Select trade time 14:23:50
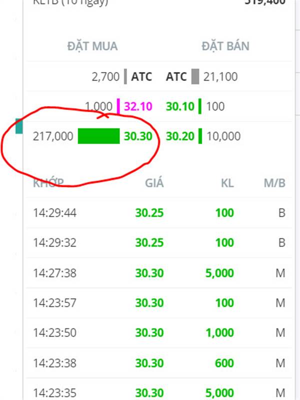Image resolution: width=300 pixels, height=400 pixels. [54, 332]
